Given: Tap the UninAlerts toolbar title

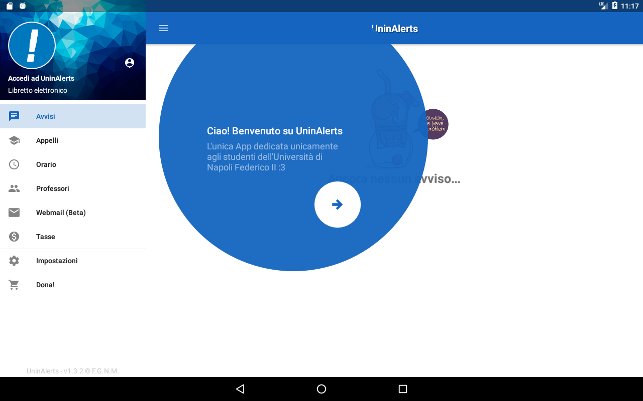Looking at the screenshot, I should [x=395, y=29].
